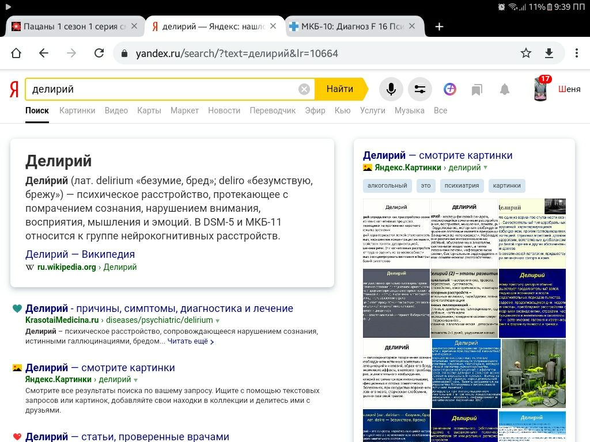Reload the Yandex search page
Image resolution: width=590 pixels, height=442 pixels.
pos(99,53)
